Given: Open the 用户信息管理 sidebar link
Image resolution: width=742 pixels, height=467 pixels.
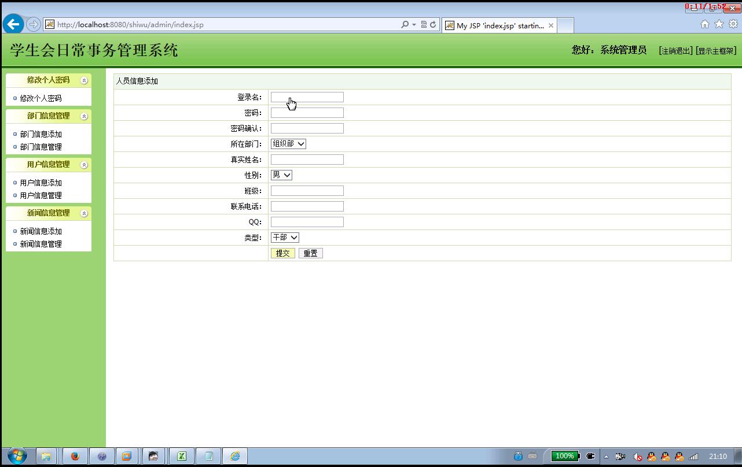Looking at the screenshot, I should click(41, 195).
